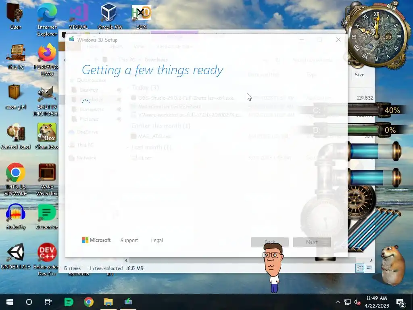Open Cortana search circle on taskbar
Image resolution: width=413 pixels, height=310 pixels.
pos(29,302)
